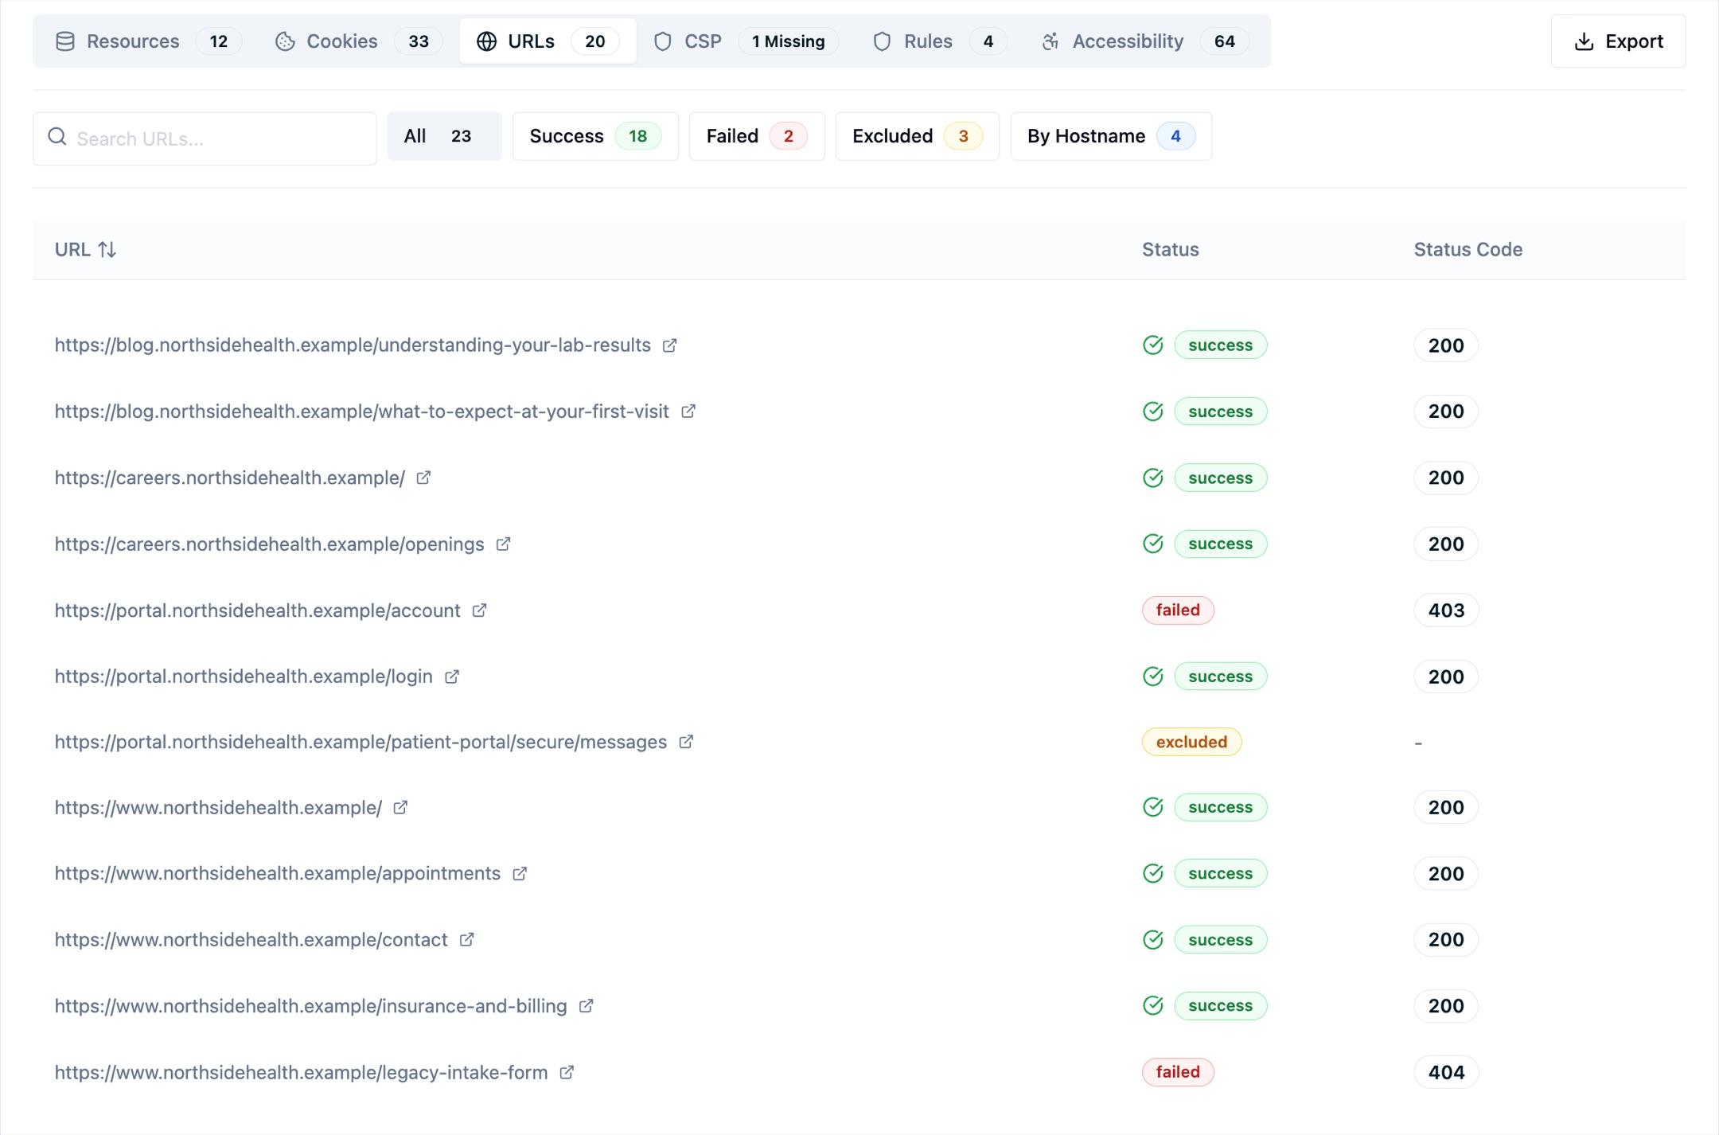Show All 23 URLs filter
The image size is (1719, 1135).
coord(444,136)
